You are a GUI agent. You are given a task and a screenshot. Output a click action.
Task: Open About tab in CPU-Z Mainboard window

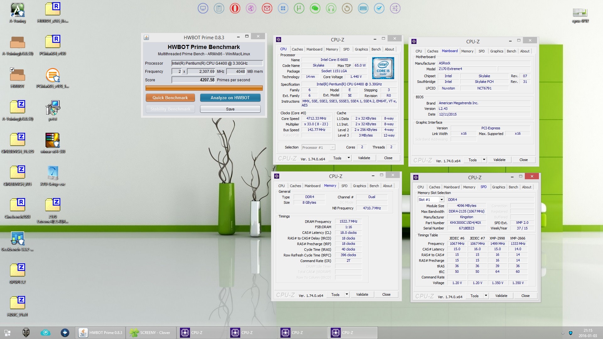[524, 51]
